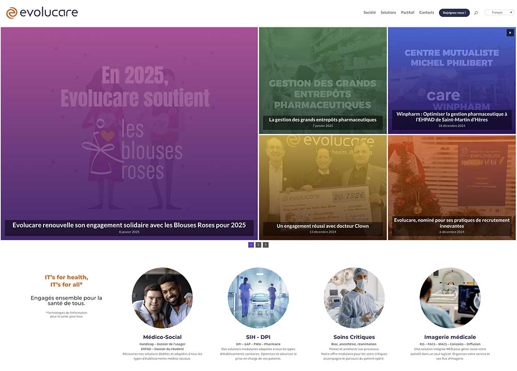Open the recrutement innovantes nomination article
This screenshot has width=517, height=371.
pos(452,223)
